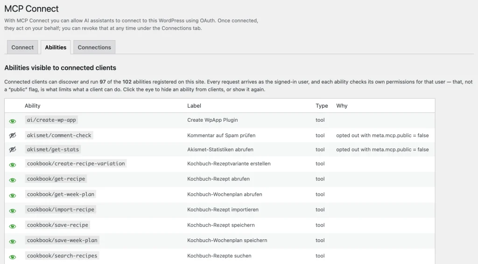Toggle visibility of cookbook/create-recipe-variation
This screenshot has width=478, height=264.
click(13, 165)
